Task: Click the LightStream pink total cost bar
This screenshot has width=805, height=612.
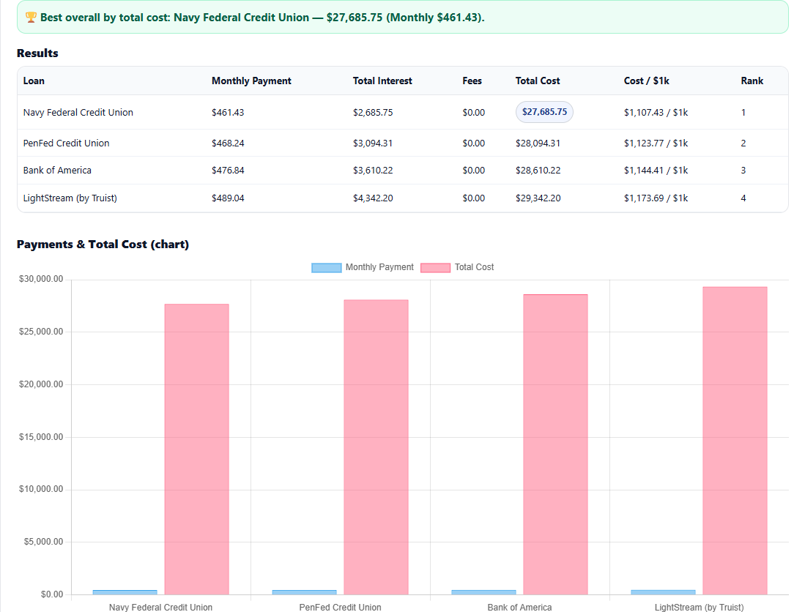Action: pyautogui.click(x=735, y=441)
